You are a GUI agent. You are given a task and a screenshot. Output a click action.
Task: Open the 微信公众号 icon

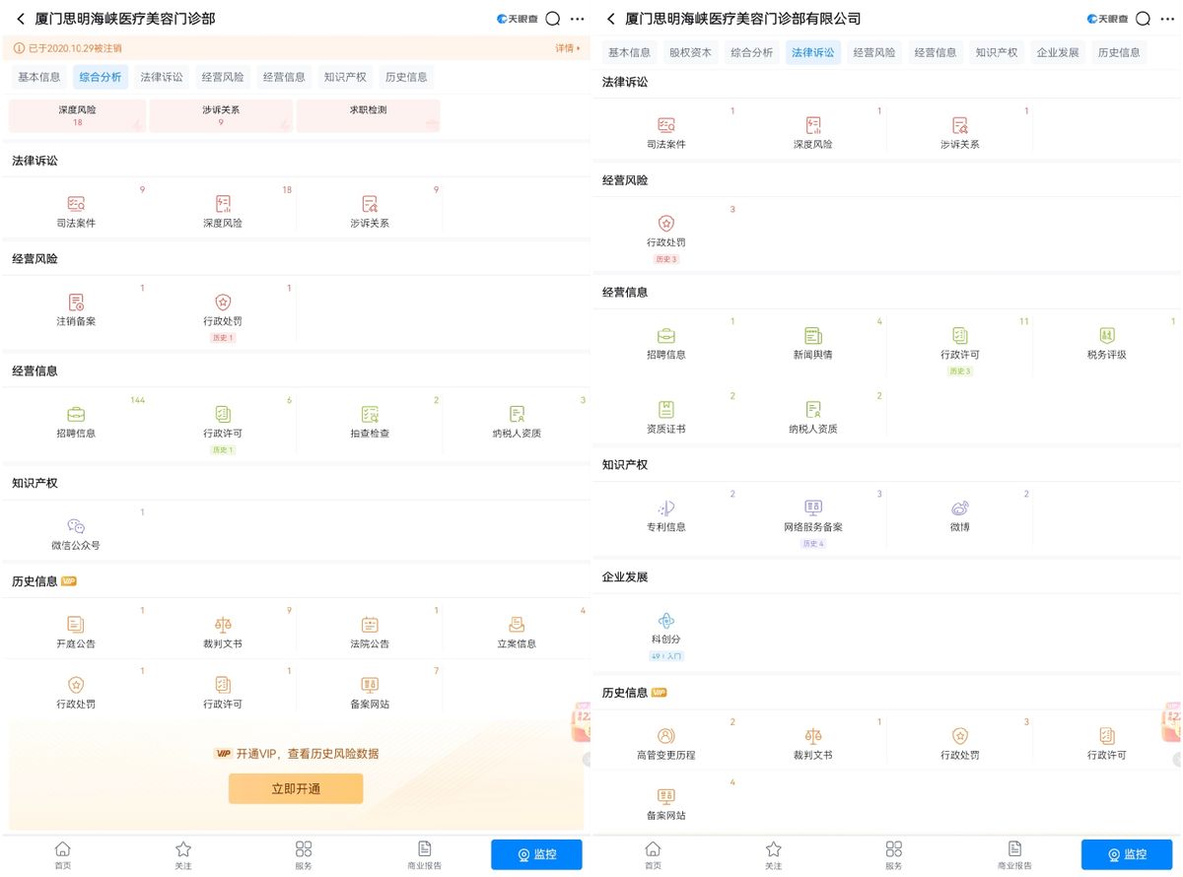pos(76,530)
